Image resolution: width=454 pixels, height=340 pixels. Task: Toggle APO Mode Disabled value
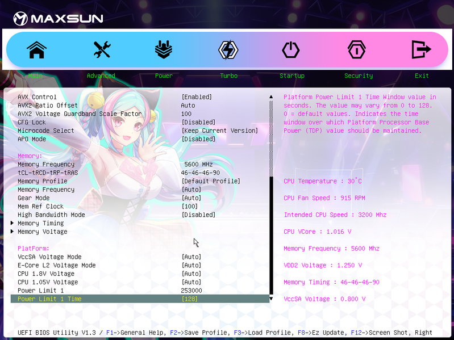click(x=198, y=138)
